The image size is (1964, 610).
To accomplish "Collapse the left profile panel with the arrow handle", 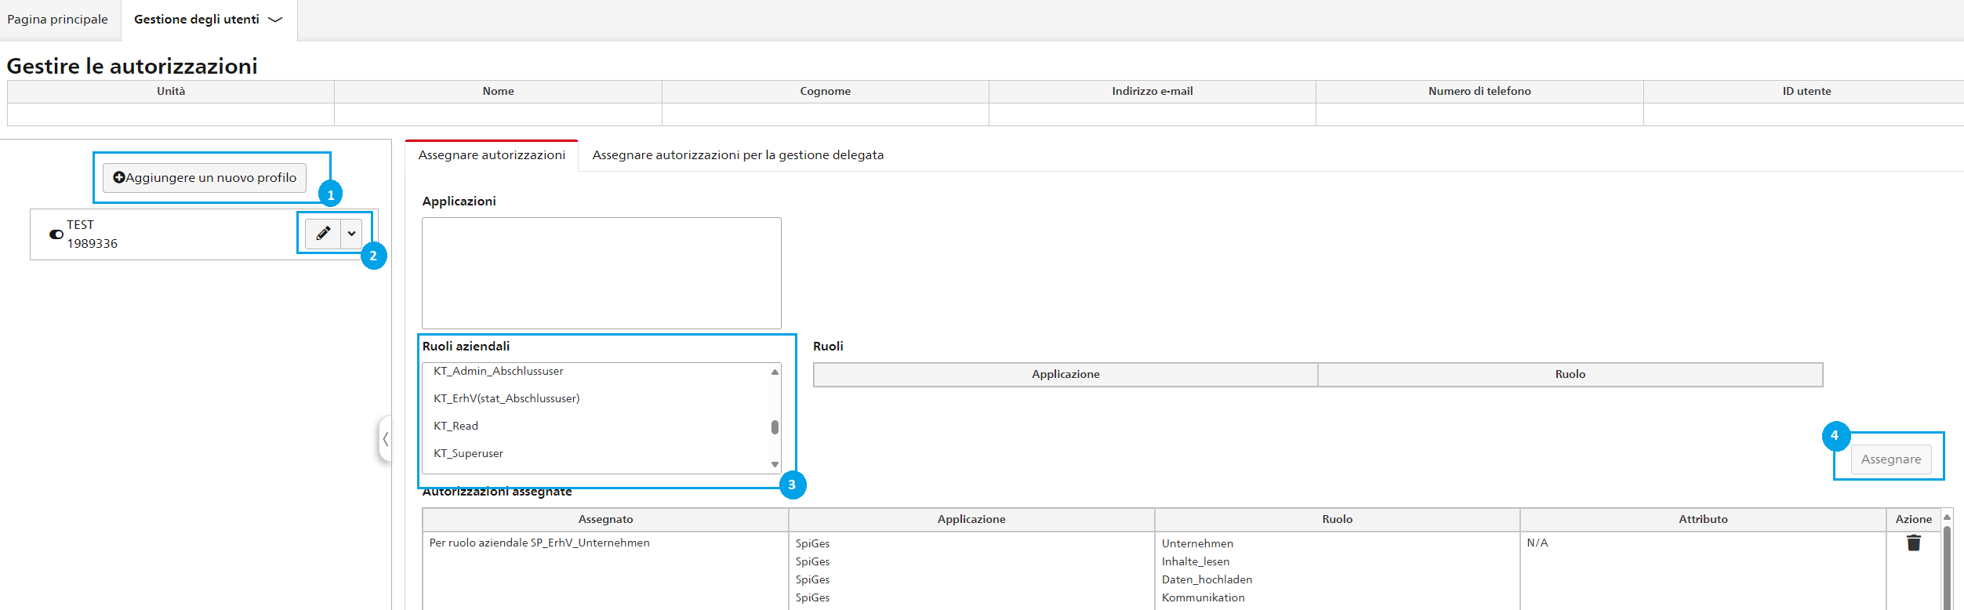I will (385, 439).
